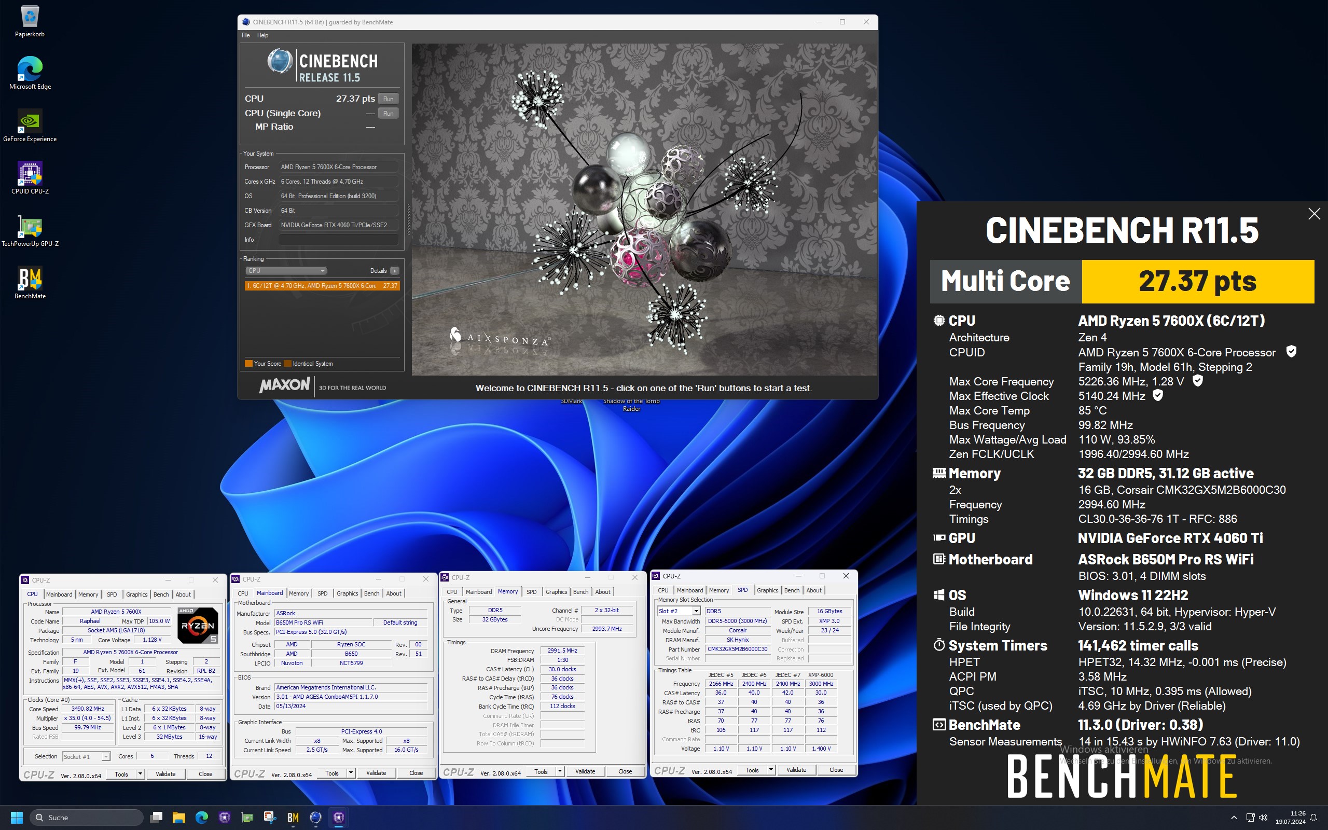Click shield icon beside Max Effective Clock
This screenshot has width=1328, height=830.
(1158, 395)
